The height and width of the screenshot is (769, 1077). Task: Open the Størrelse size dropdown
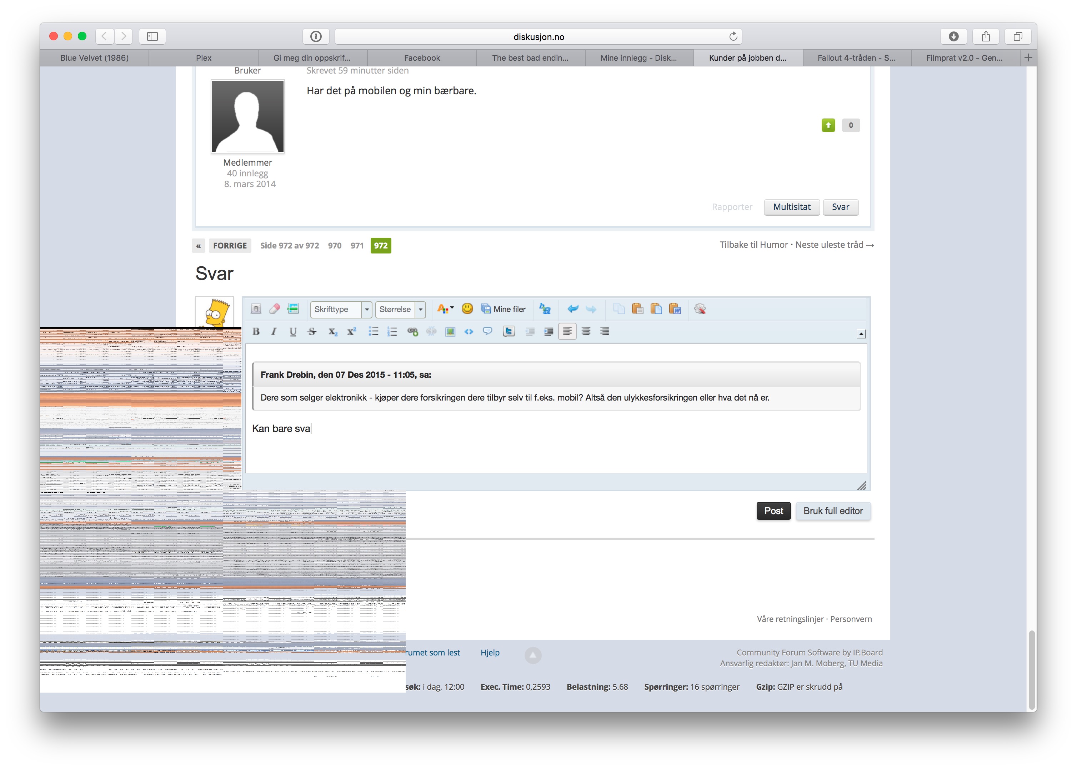tap(401, 309)
